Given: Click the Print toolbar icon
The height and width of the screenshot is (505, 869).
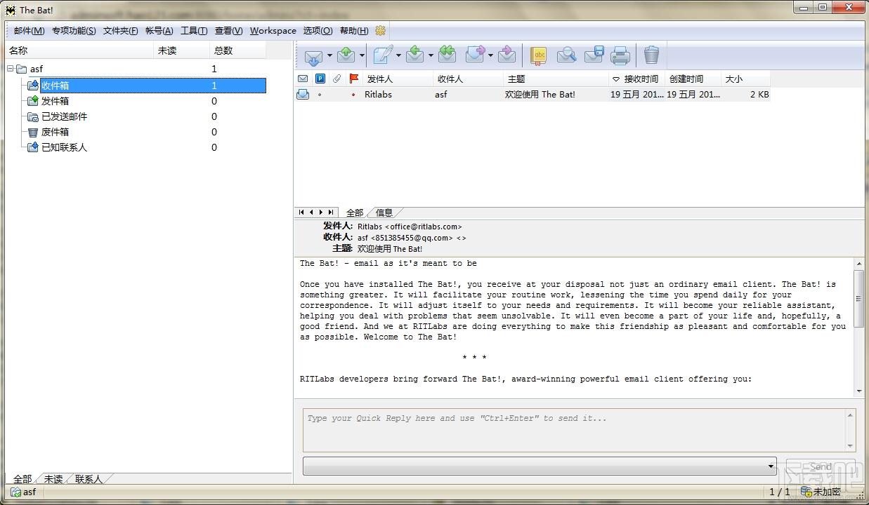Looking at the screenshot, I should click(620, 55).
